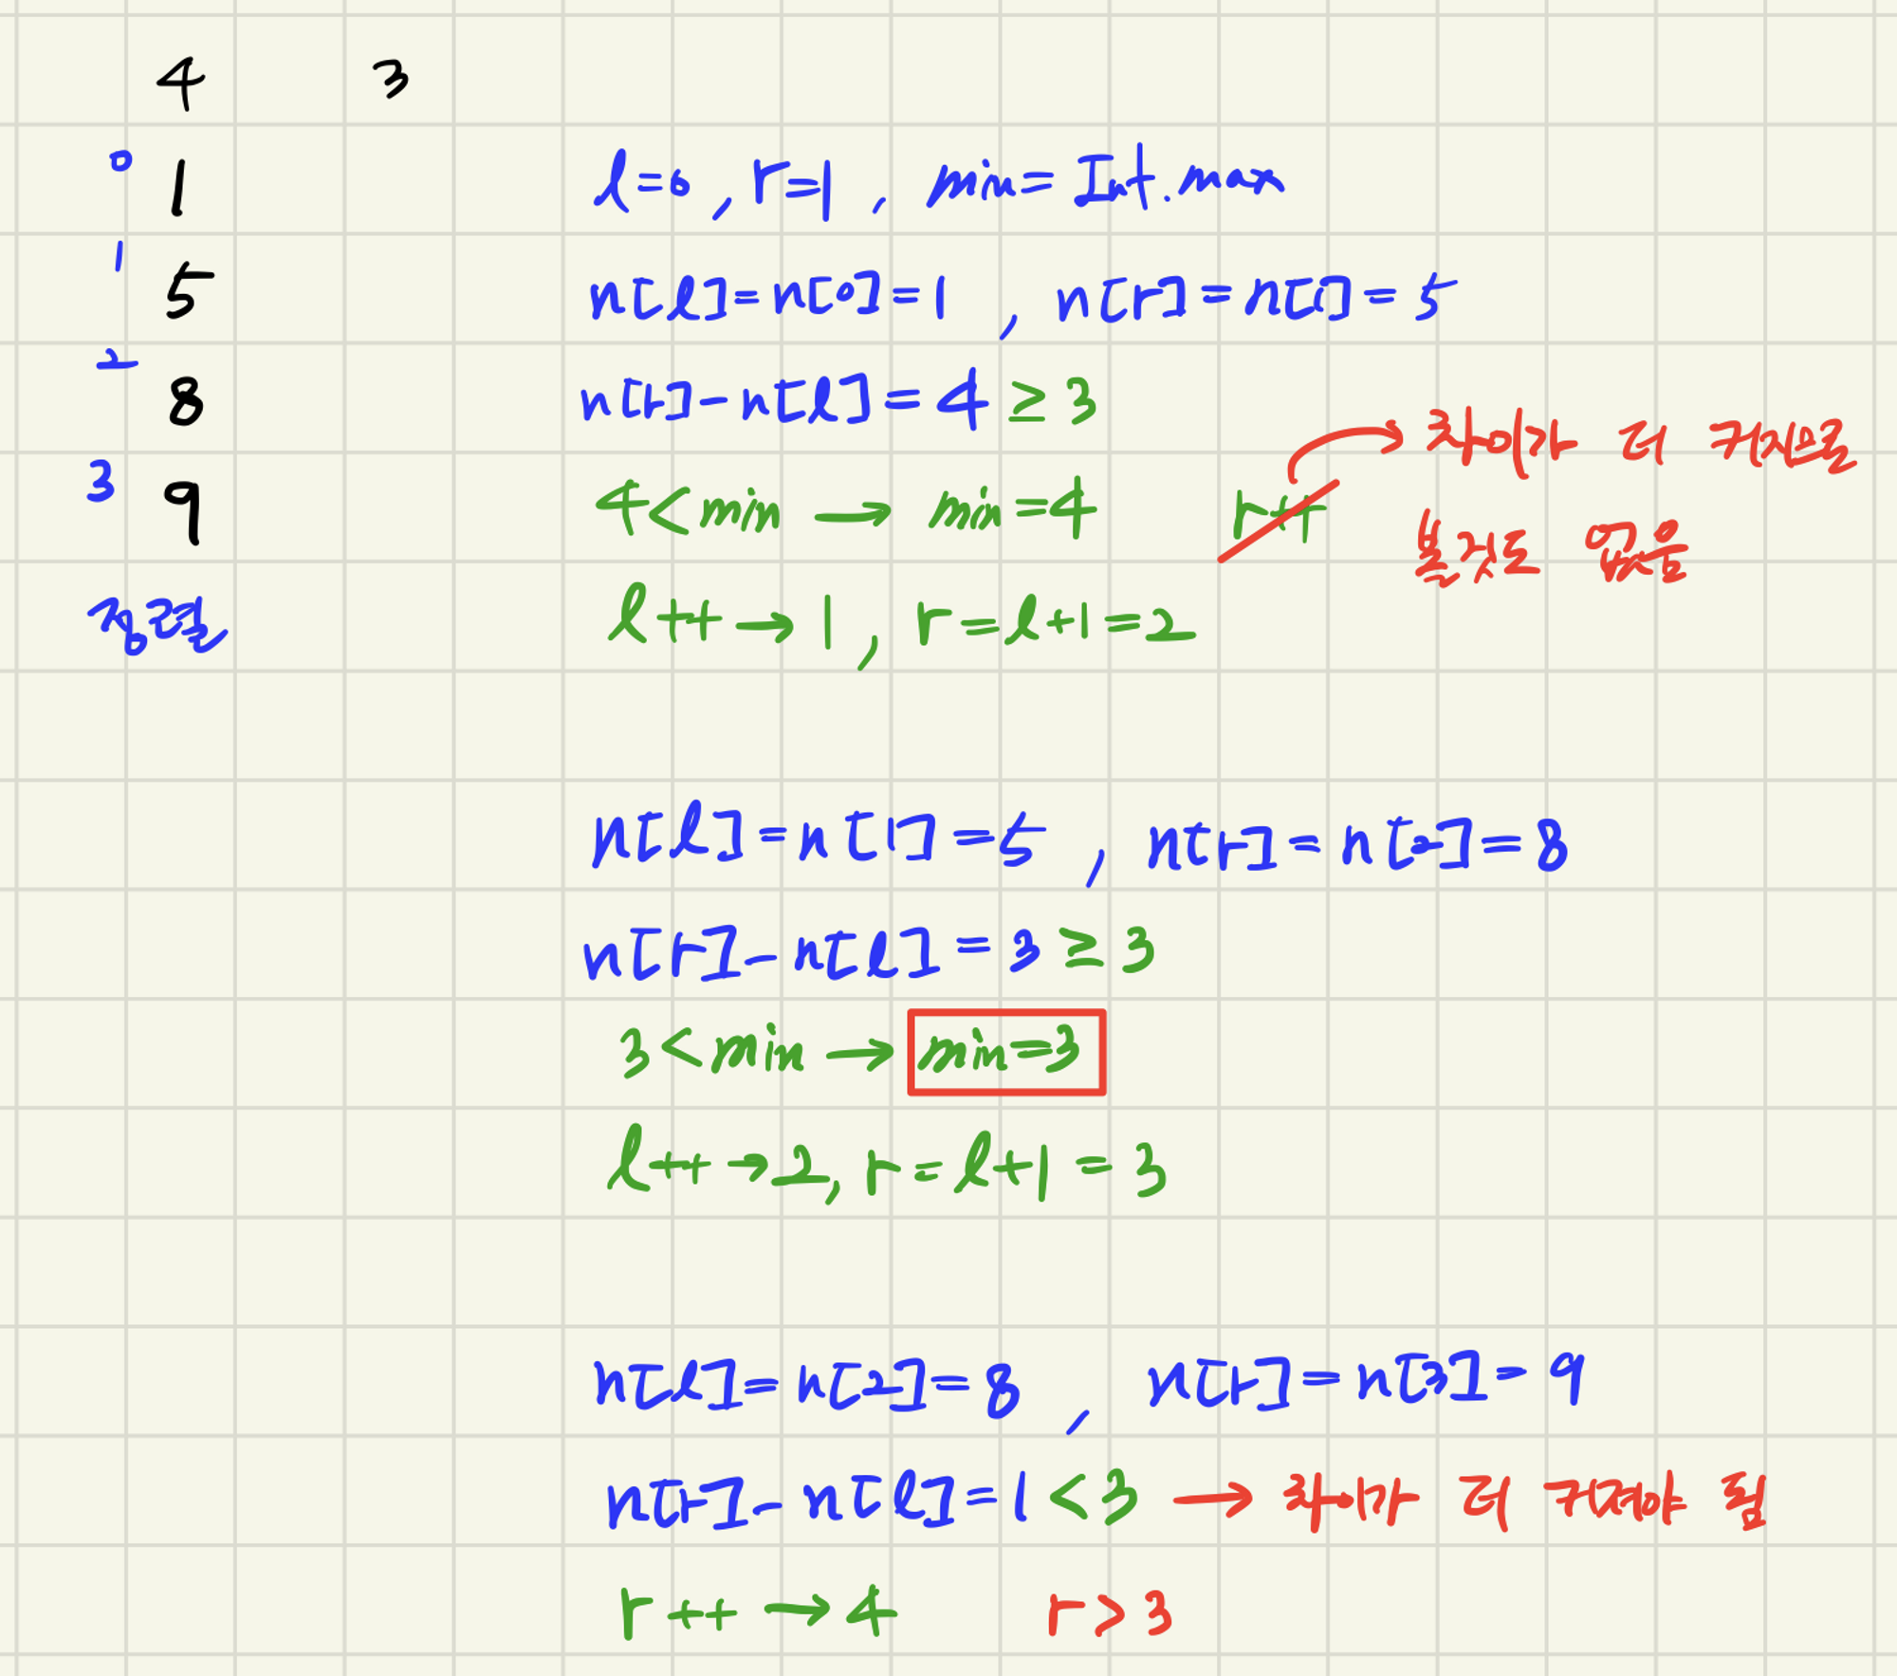1897x1676 pixels.
Task: Click the black number 4 at top
Action: pos(180,83)
